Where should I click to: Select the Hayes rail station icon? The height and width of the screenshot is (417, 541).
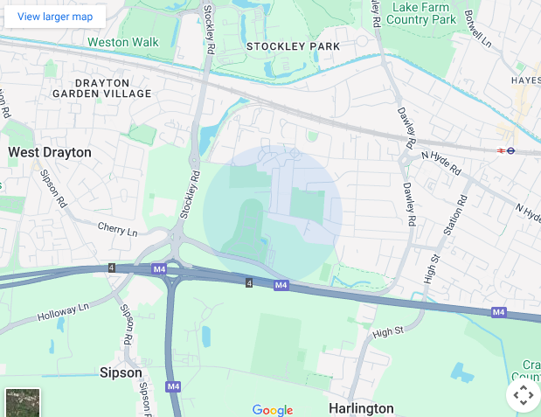click(x=501, y=150)
